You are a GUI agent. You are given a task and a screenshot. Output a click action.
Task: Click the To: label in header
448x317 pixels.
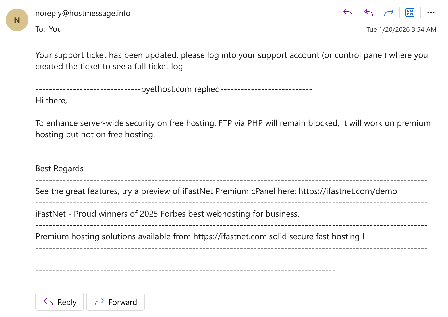tap(40, 29)
